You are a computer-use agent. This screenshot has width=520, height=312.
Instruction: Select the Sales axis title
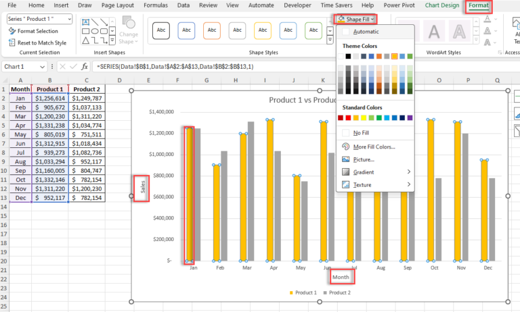pyautogui.click(x=143, y=187)
